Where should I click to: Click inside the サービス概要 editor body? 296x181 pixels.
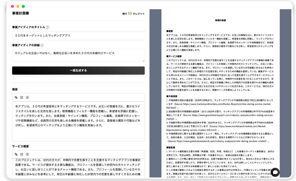tap(78, 168)
